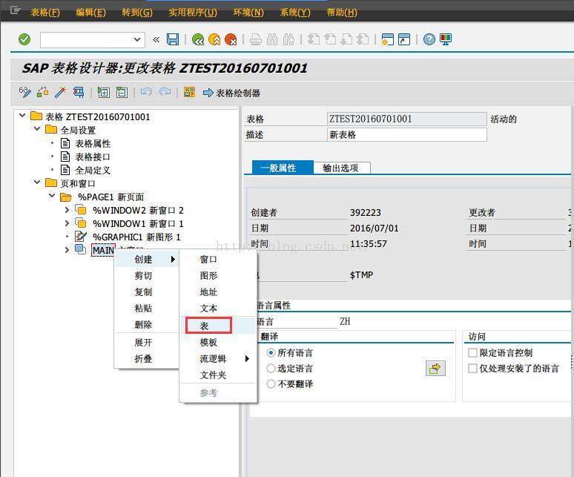
Task: Select the 不要翻译 radio button
Action: pyautogui.click(x=271, y=384)
